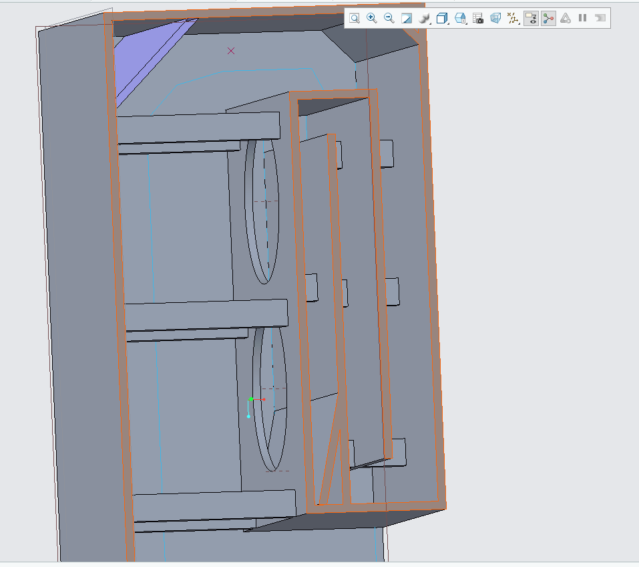Viewport: 639px width, 567px height.
Task: Click the grayed last toolbar icon
Action: (x=600, y=18)
